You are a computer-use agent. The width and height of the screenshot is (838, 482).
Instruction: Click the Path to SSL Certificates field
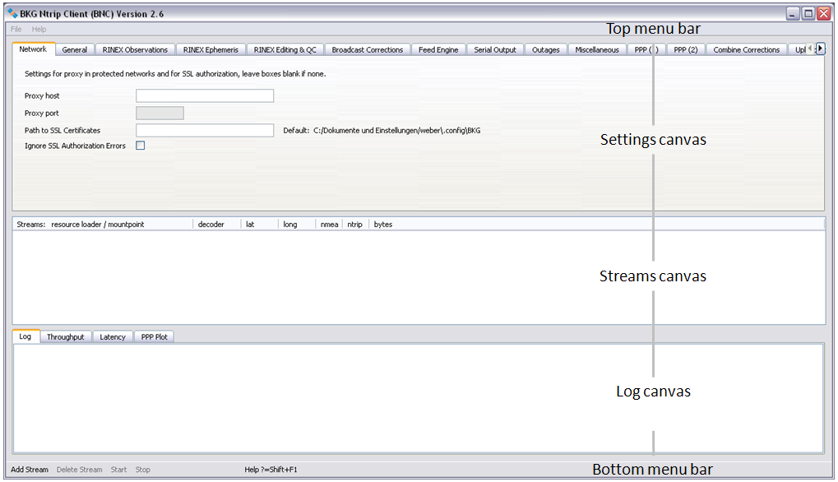[x=204, y=130]
